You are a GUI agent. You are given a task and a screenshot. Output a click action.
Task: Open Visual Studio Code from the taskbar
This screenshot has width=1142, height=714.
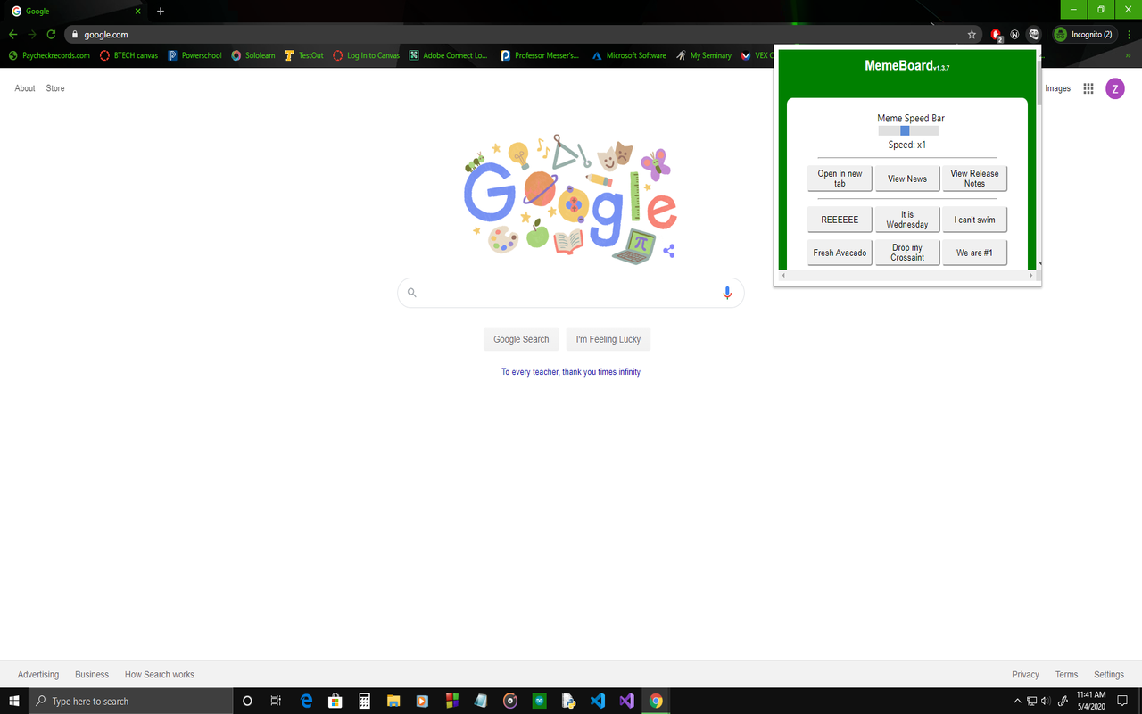tap(598, 701)
